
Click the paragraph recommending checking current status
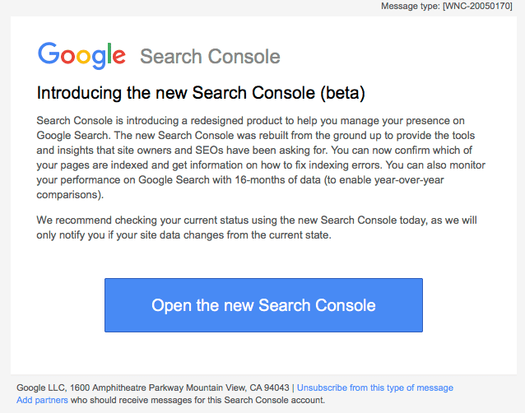click(x=257, y=228)
